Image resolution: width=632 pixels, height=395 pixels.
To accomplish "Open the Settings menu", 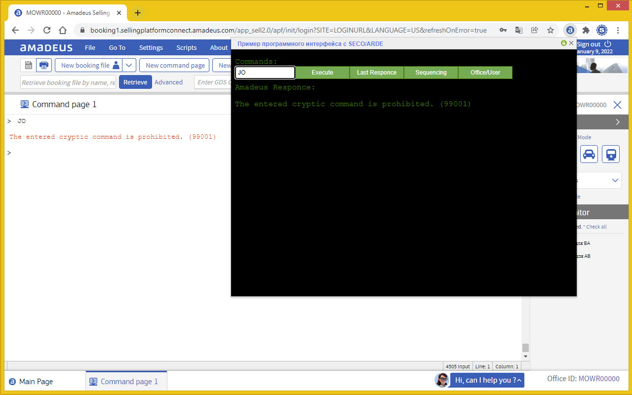I will pos(151,47).
